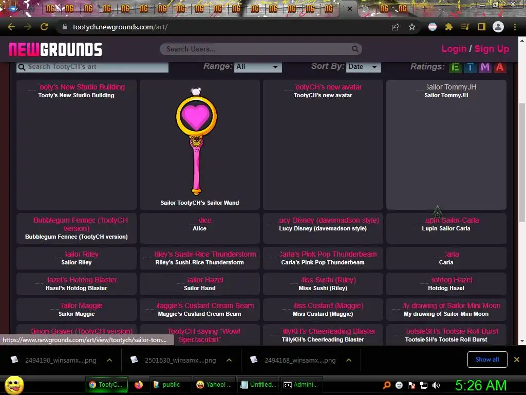Image resolution: width=526 pixels, height=395 pixels.
Task: Open the network tray icon
Action: click(x=424, y=385)
